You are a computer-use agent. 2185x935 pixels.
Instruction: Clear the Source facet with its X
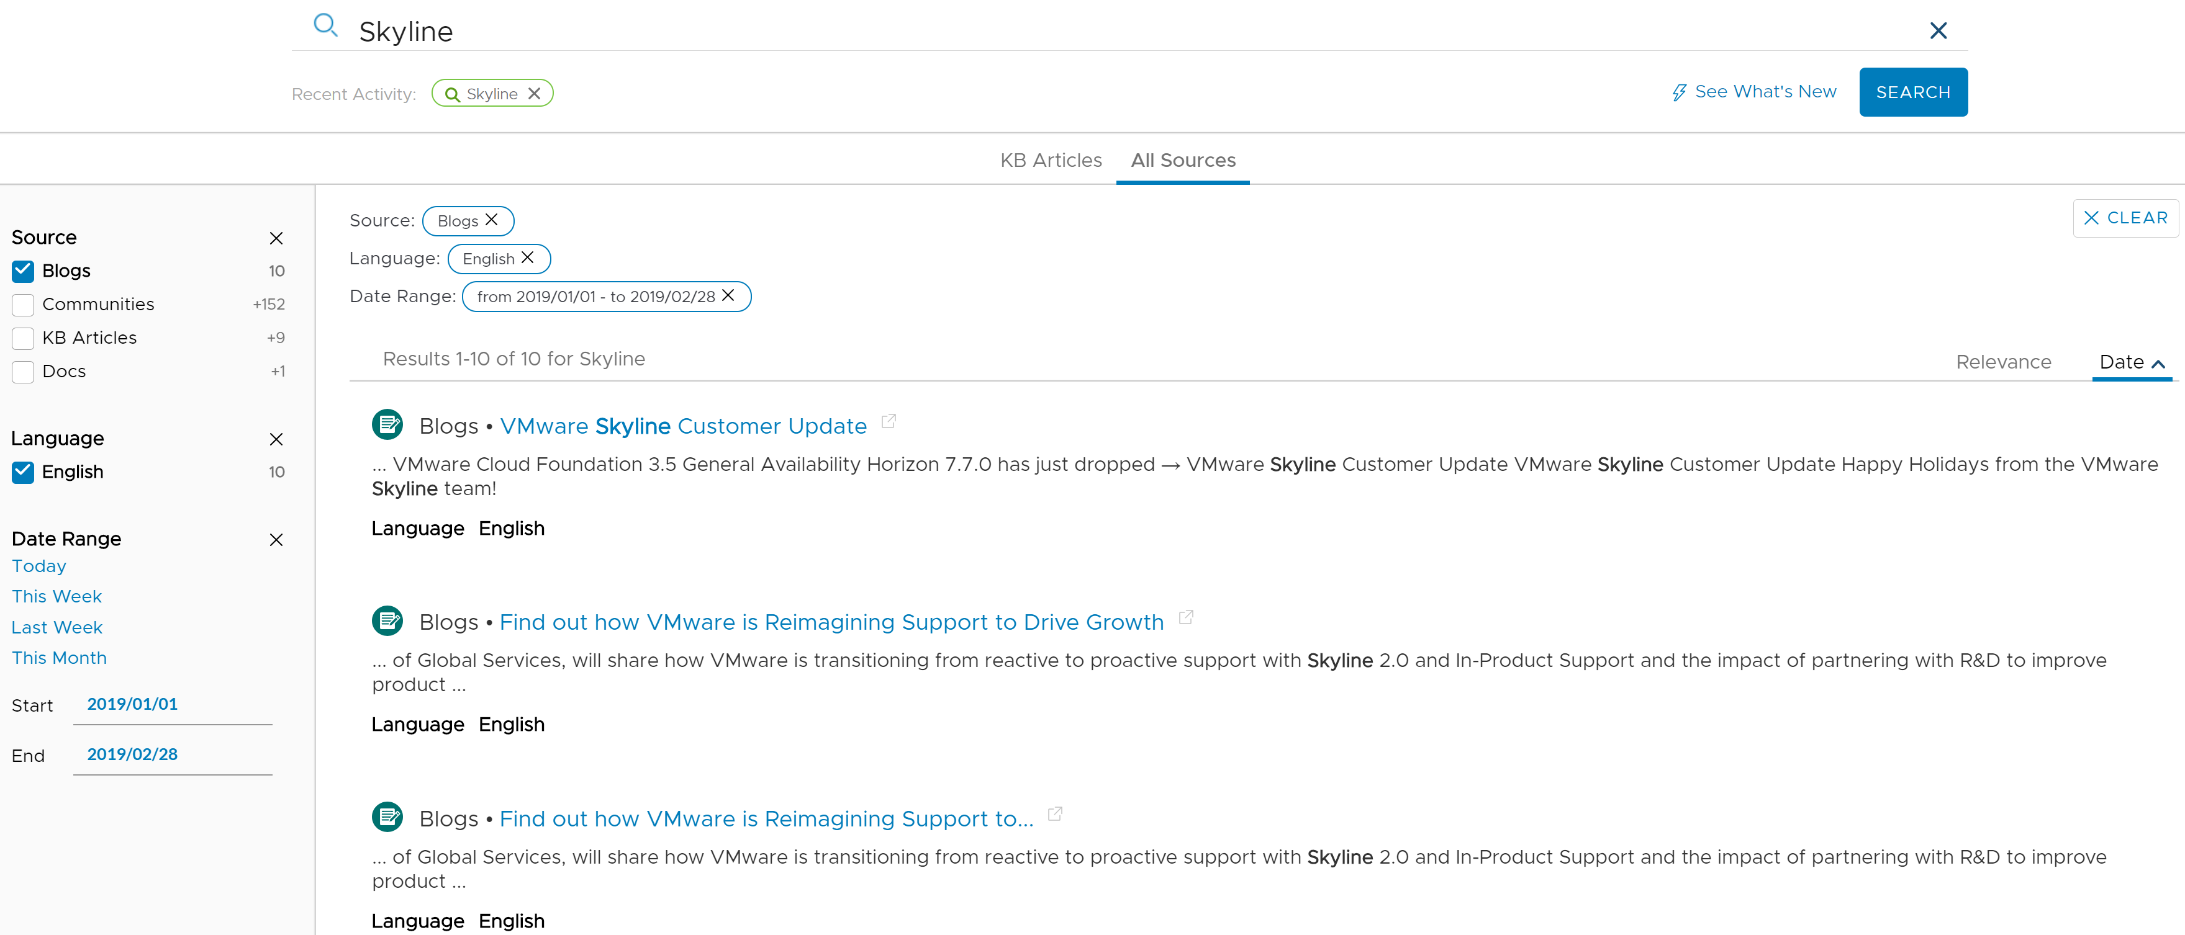click(276, 238)
